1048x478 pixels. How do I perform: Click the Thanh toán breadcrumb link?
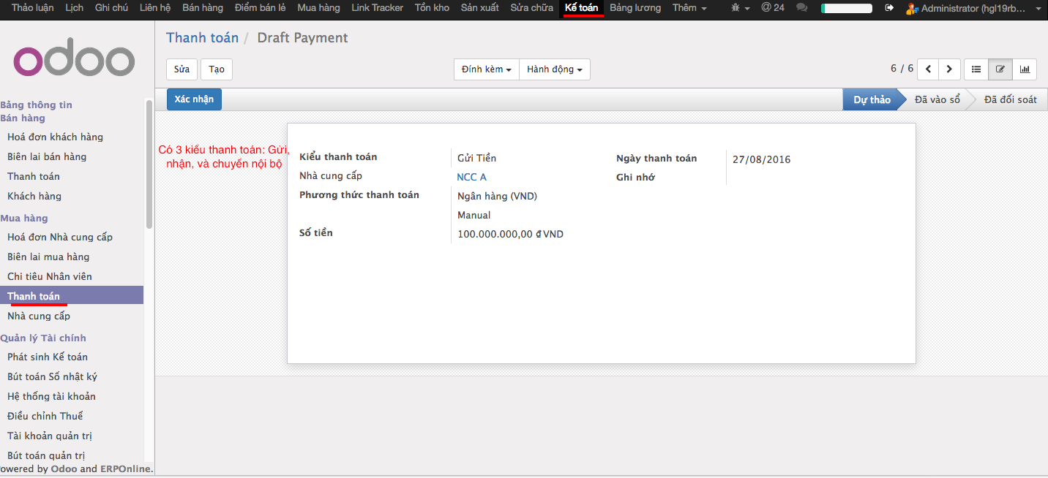202,38
